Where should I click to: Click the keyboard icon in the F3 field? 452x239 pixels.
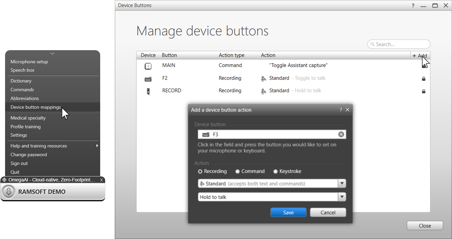pyautogui.click(x=206, y=135)
